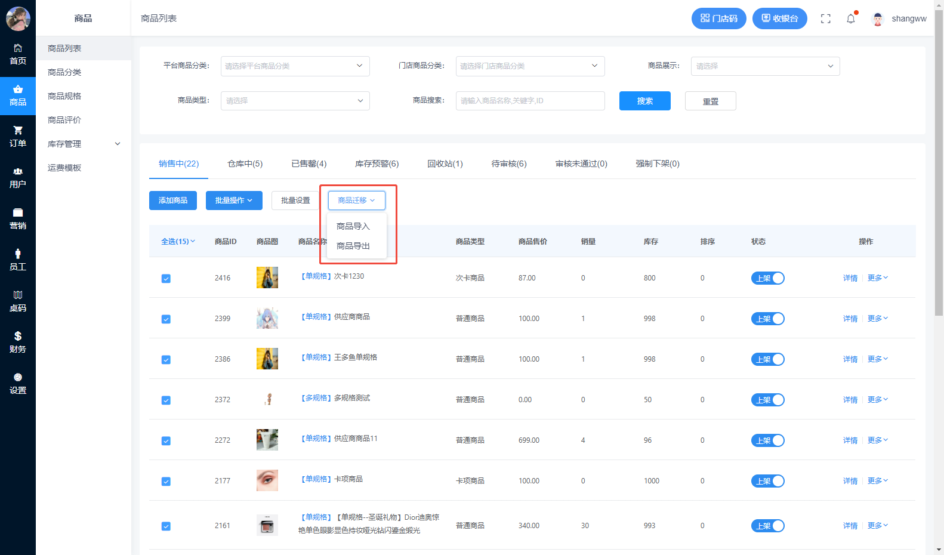The image size is (944, 555).
Task: Click the notification bell icon
Action: tap(851, 18)
